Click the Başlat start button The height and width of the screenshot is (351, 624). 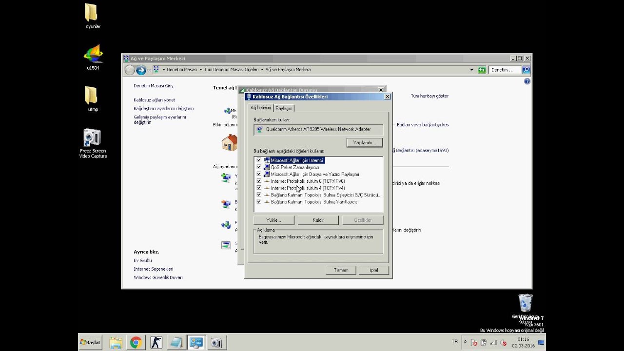tap(91, 342)
